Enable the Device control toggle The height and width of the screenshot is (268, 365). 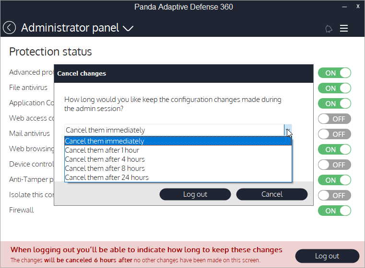click(334, 165)
